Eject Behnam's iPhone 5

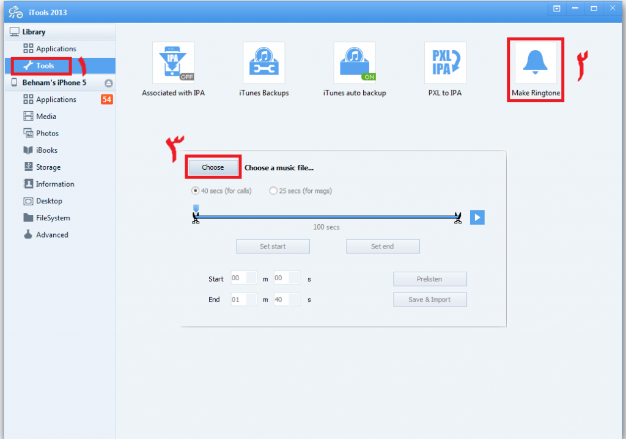tap(109, 83)
